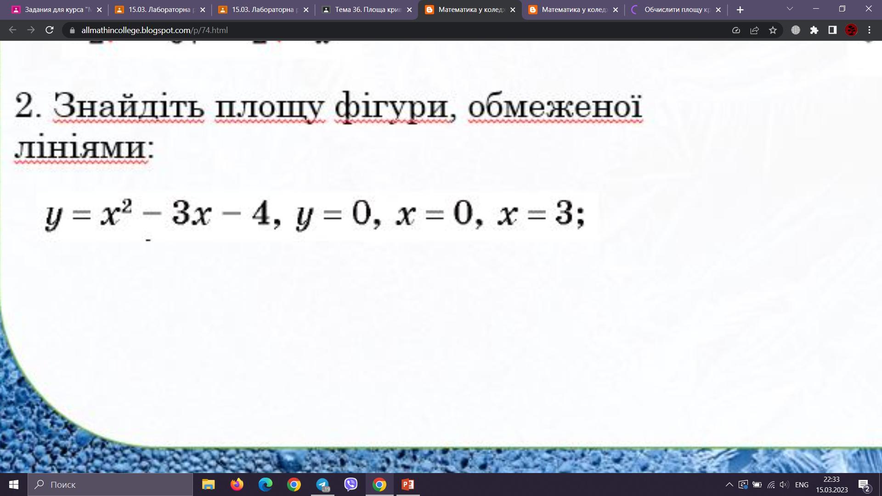Open Firefox from the taskbar
The image size is (882, 496).
click(x=237, y=485)
